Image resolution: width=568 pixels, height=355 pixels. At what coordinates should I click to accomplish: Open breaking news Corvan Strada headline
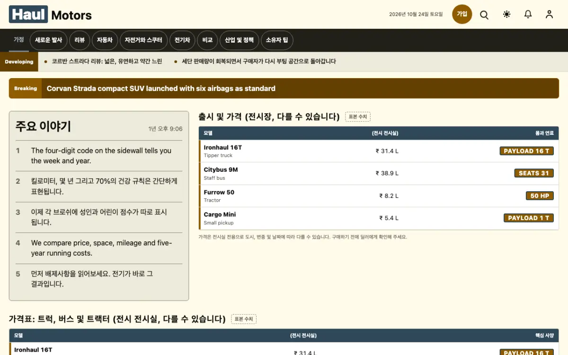point(161,89)
